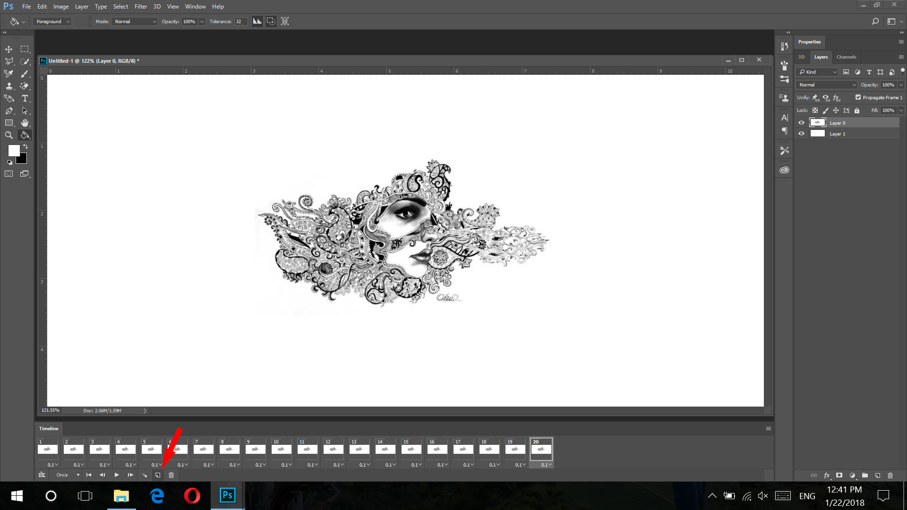Image resolution: width=907 pixels, height=510 pixels.
Task: Select the Move tool
Action: [9, 49]
